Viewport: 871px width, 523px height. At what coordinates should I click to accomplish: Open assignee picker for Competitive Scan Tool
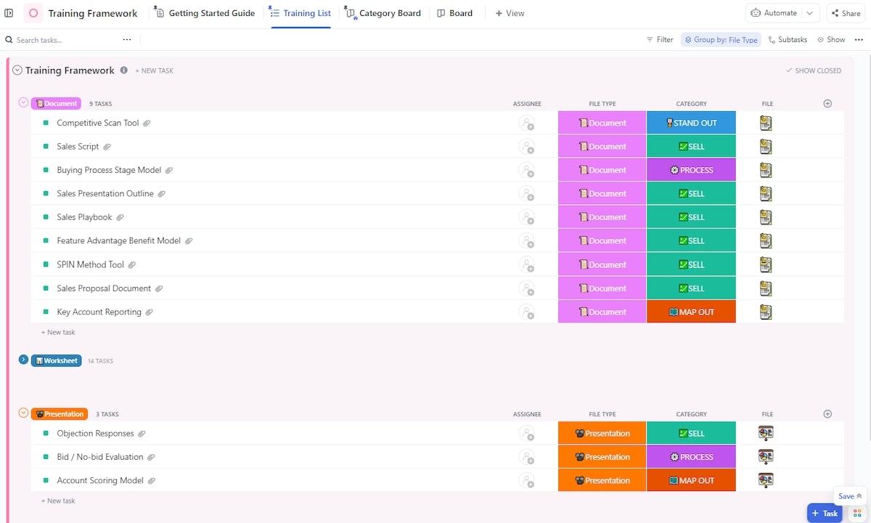coord(526,123)
